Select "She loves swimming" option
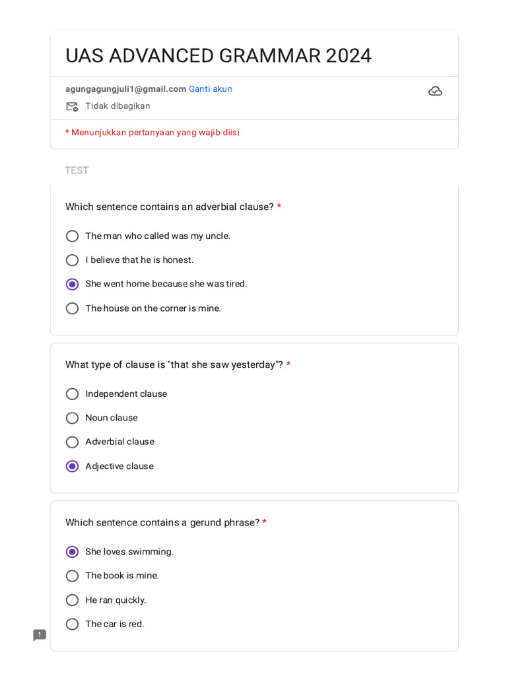507x676 pixels. (x=73, y=552)
